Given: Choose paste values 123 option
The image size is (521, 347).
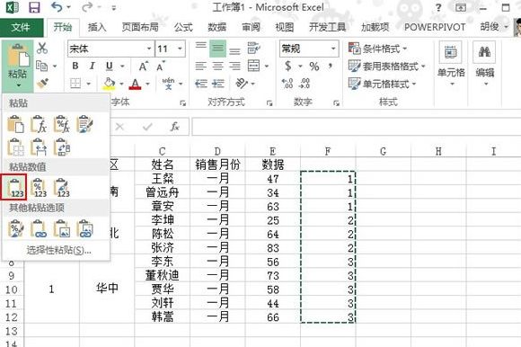Looking at the screenshot, I should (x=15, y=187).
